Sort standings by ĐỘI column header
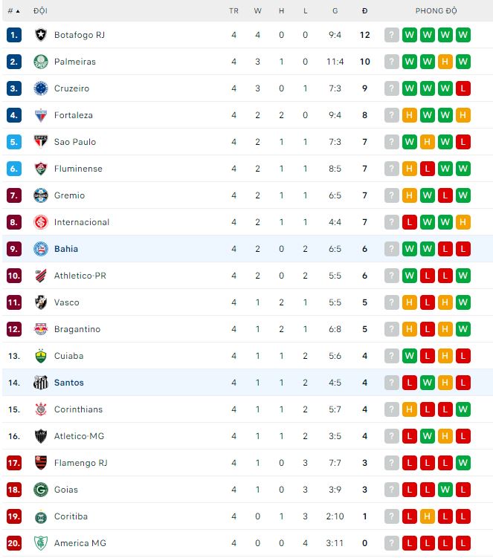Screen dimensions: 493x558 (41, 11)
